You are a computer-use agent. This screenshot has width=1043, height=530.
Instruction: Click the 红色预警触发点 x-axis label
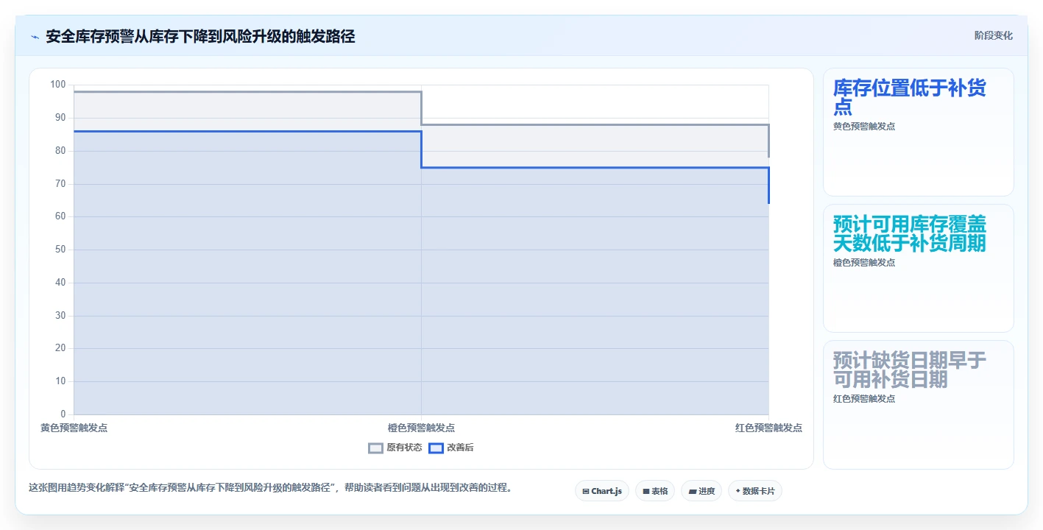[768, 428]
